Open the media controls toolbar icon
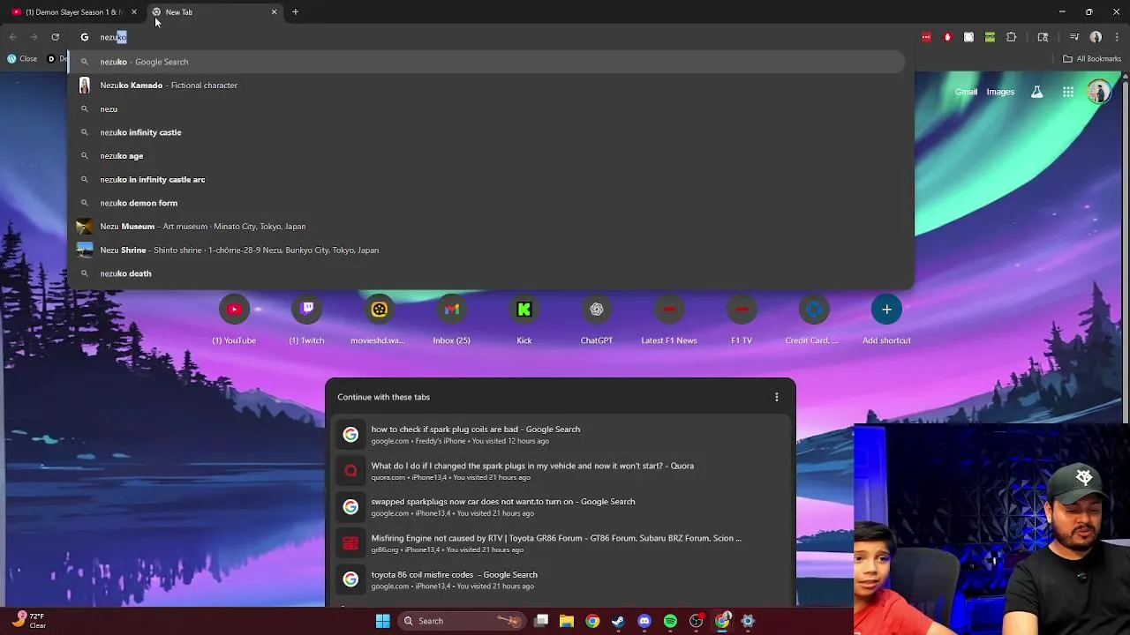The height and width of the screenshot is (635, 1130). (1074, 37)
